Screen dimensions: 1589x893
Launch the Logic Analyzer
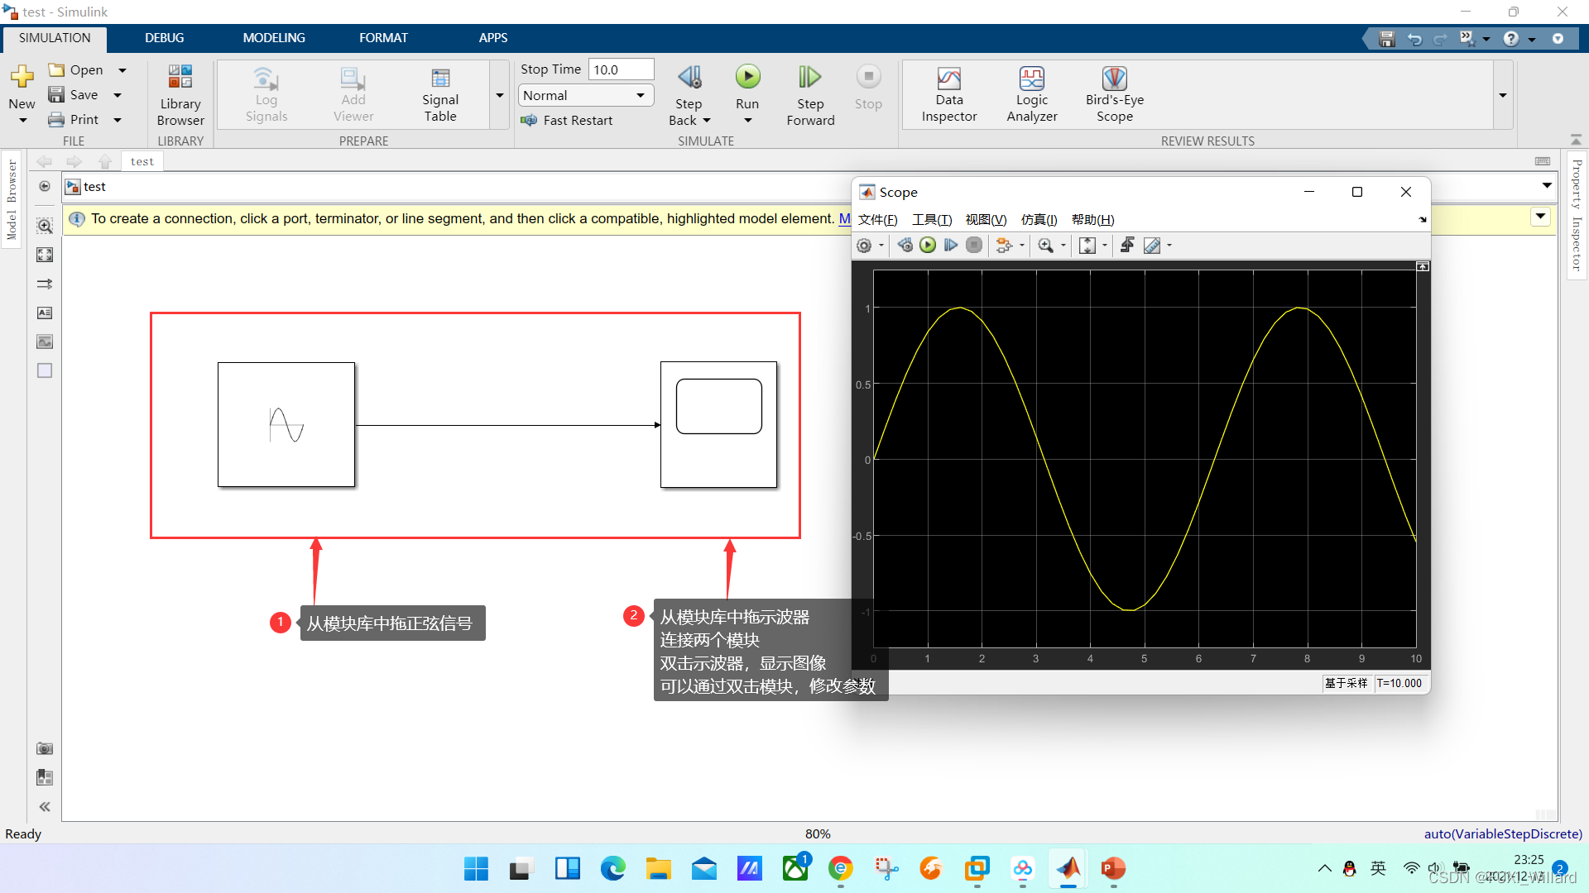click(1031, 94)
